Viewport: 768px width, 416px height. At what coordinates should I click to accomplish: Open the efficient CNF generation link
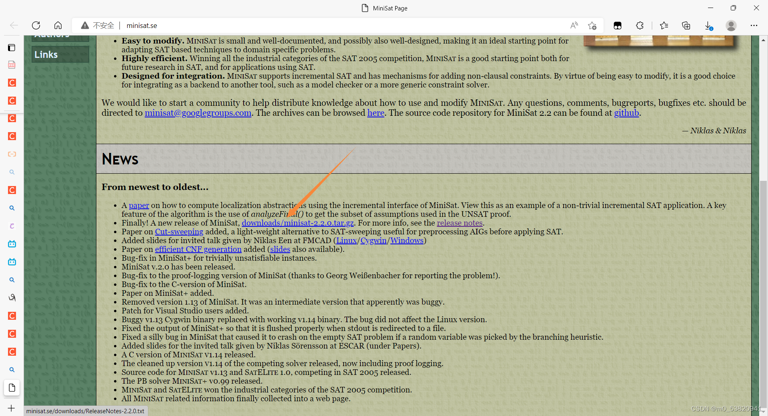[198, 249]
